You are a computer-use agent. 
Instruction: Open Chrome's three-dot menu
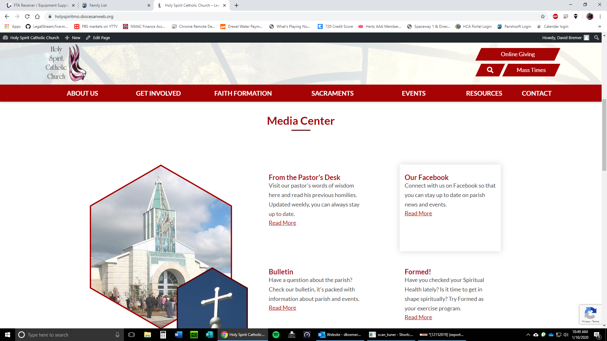pyautogui.click(x=600, y=16)
